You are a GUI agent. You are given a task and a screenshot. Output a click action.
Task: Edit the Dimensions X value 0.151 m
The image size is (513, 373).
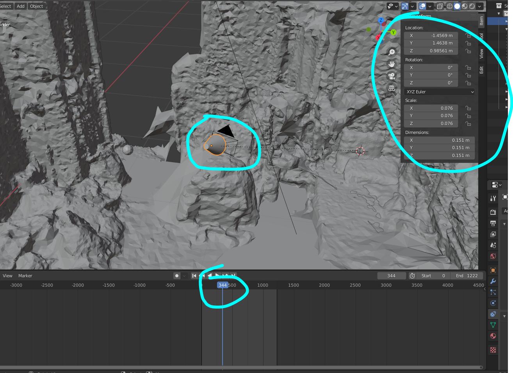[x=440, y=140]
